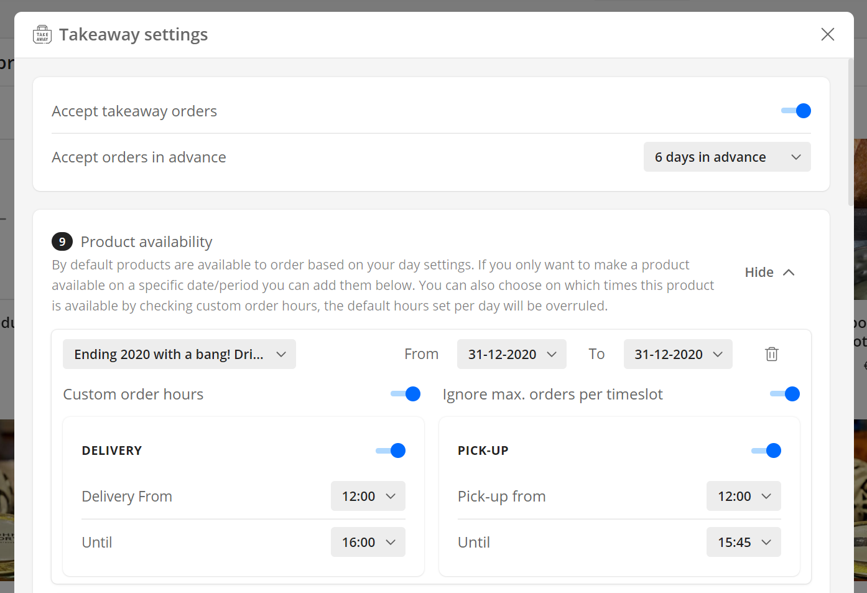Change Delivery Until time 16:00

[368, 542]
